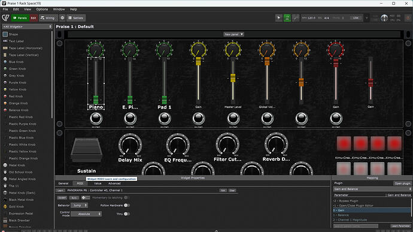Click the master trim knob in toolbar
The width and height of the screenshot is (413, 232).
384,18
